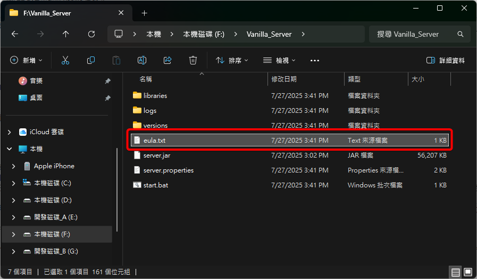Click the Copy icon in toolbar

(91, 61)
